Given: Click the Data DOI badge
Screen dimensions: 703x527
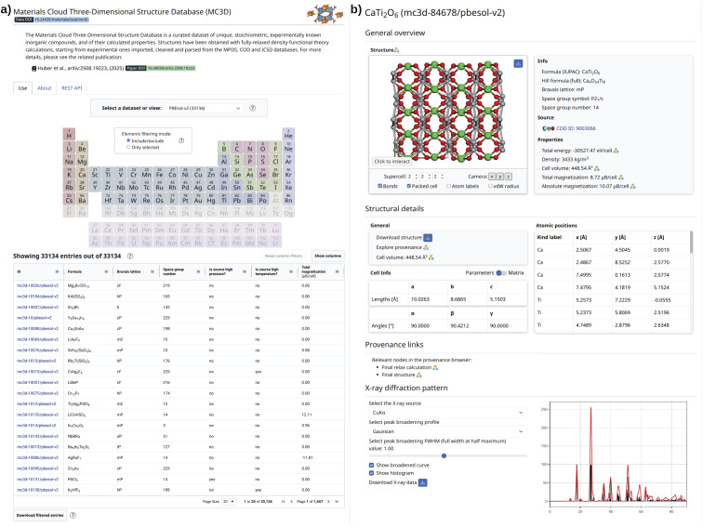Looking at the screenshot, I should coord(51,20).
